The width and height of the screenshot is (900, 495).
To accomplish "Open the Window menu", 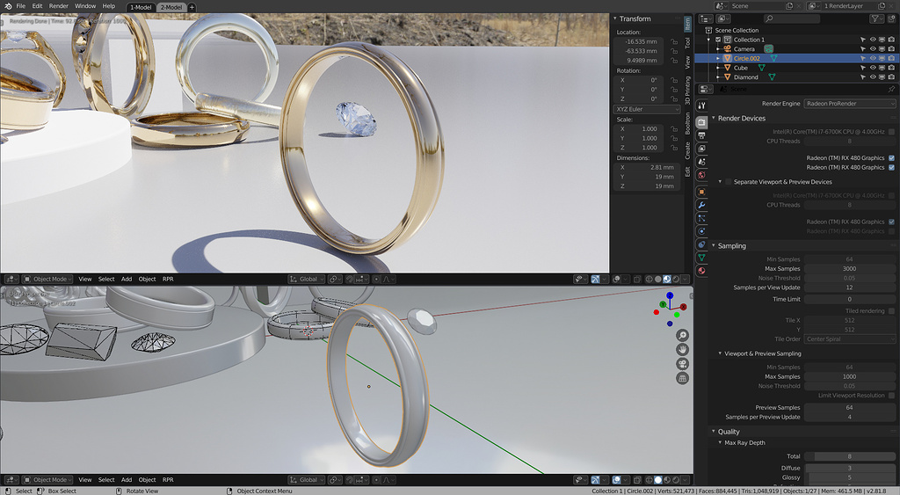I will [x=85, y=6].
